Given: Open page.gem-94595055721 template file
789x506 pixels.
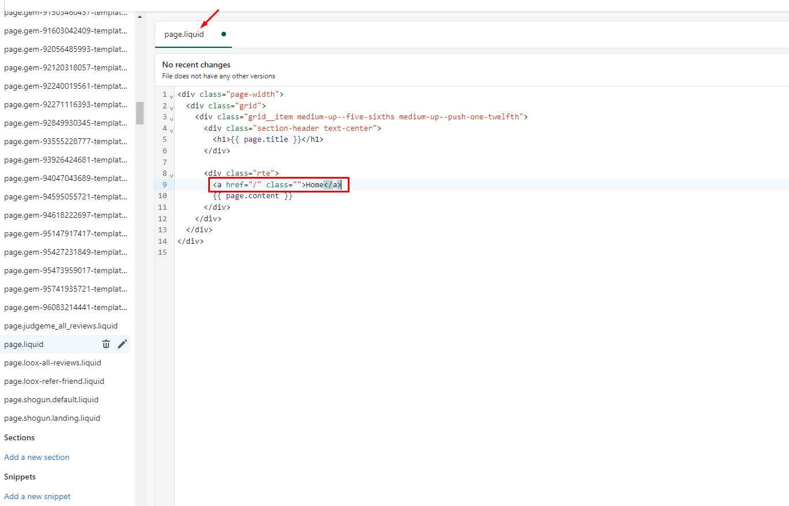Looking at the screenshot, I should (66, 197).
